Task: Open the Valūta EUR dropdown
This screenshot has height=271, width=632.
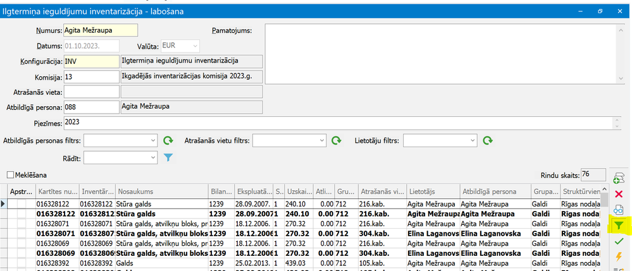Action: [x=195, y=46]
